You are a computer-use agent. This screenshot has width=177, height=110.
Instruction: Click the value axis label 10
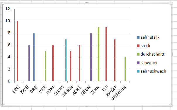point(8,21)
